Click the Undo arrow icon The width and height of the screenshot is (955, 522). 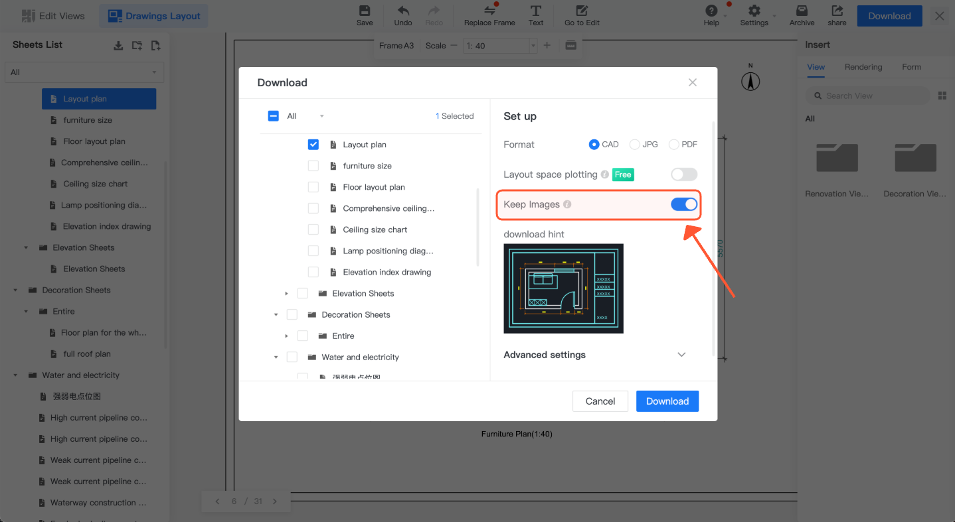tap(403, 11)
